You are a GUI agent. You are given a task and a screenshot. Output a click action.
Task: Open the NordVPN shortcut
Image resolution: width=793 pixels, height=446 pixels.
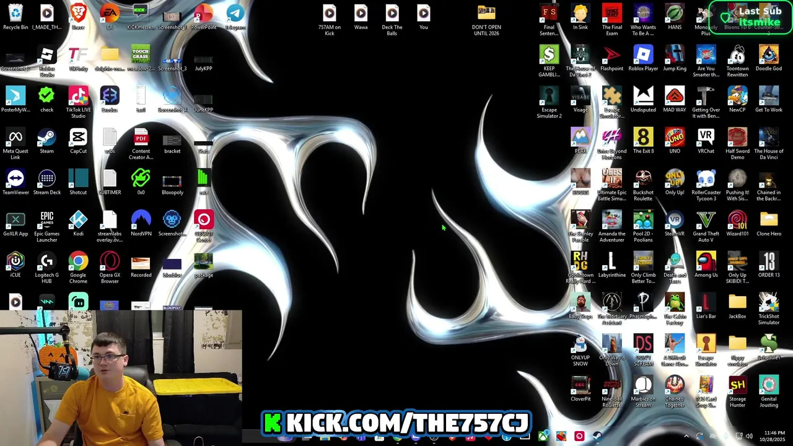pos(141,224)
